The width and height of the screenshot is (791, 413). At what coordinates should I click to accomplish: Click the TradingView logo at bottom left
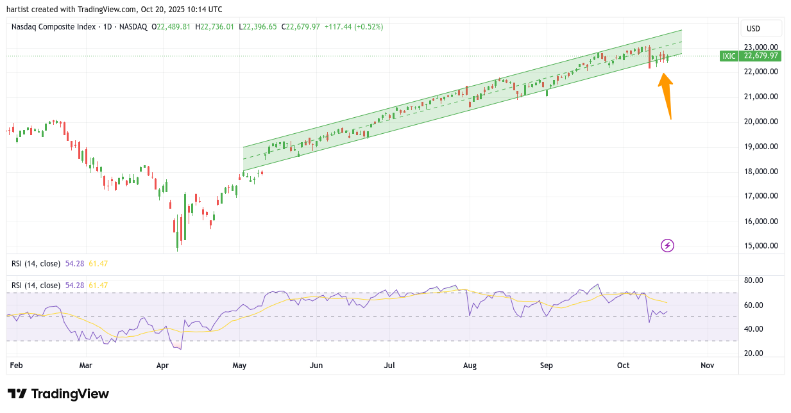coord(58,394)
